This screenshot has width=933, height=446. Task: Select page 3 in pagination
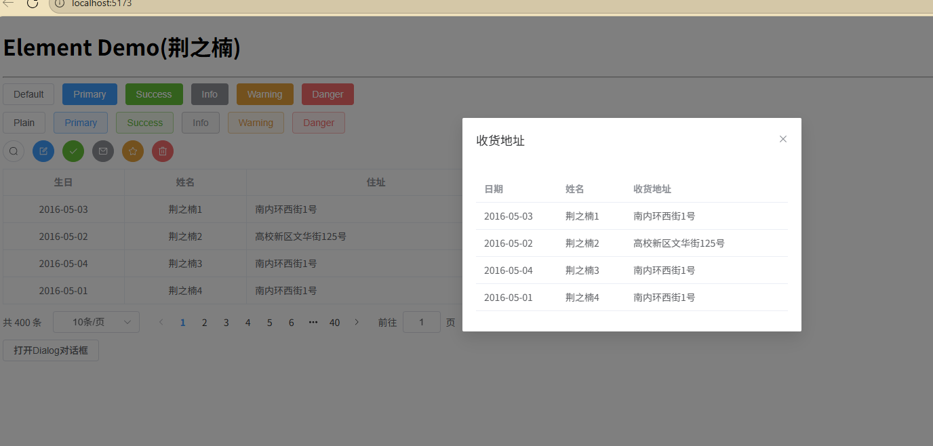[226, 323]
